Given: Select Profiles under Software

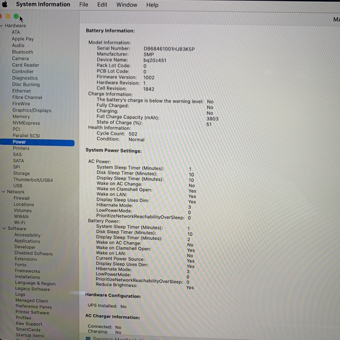Looking at the screenshot, I should point(23,318).
